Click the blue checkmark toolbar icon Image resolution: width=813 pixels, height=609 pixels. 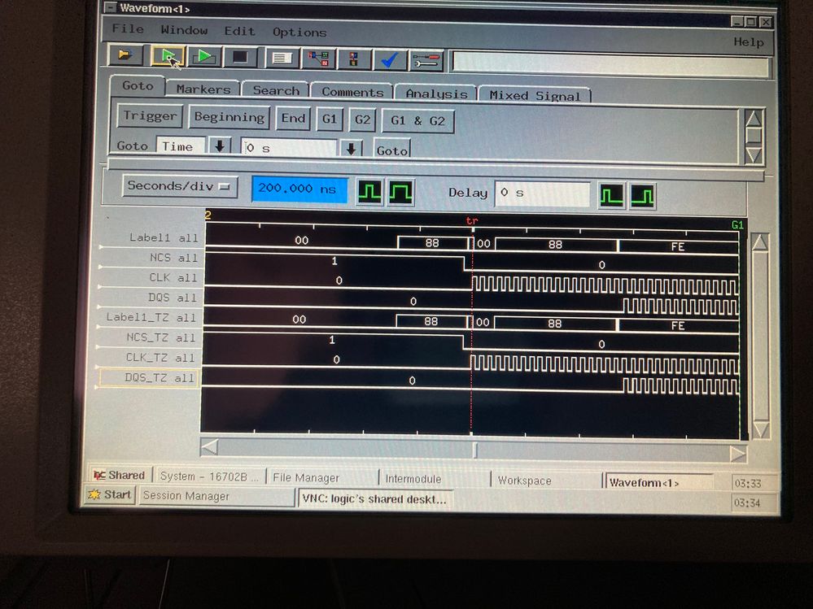(x=390, y=60)
